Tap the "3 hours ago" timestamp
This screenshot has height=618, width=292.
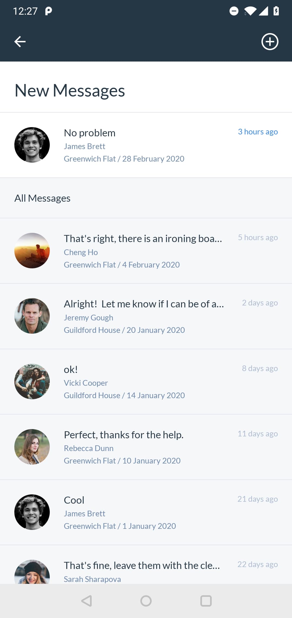tap(258, 132)
